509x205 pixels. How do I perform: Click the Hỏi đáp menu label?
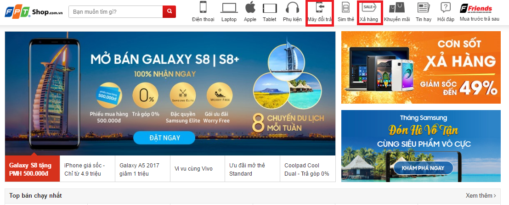tap(446, 19)
